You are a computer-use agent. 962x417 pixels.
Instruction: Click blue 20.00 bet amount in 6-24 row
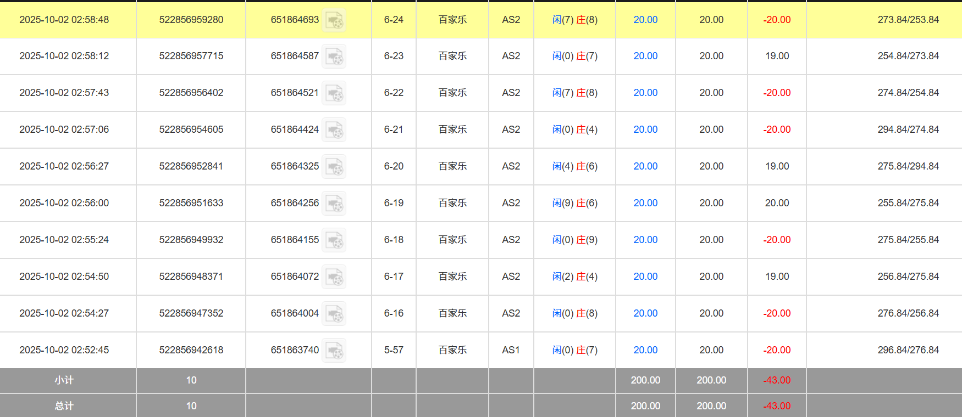point(645,20)
